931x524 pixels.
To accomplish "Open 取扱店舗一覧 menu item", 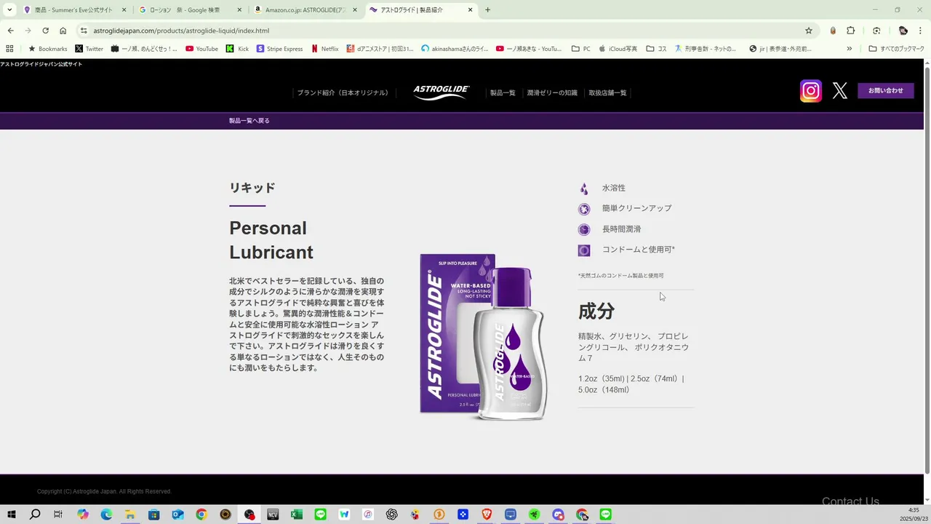I will pos(607,93).
